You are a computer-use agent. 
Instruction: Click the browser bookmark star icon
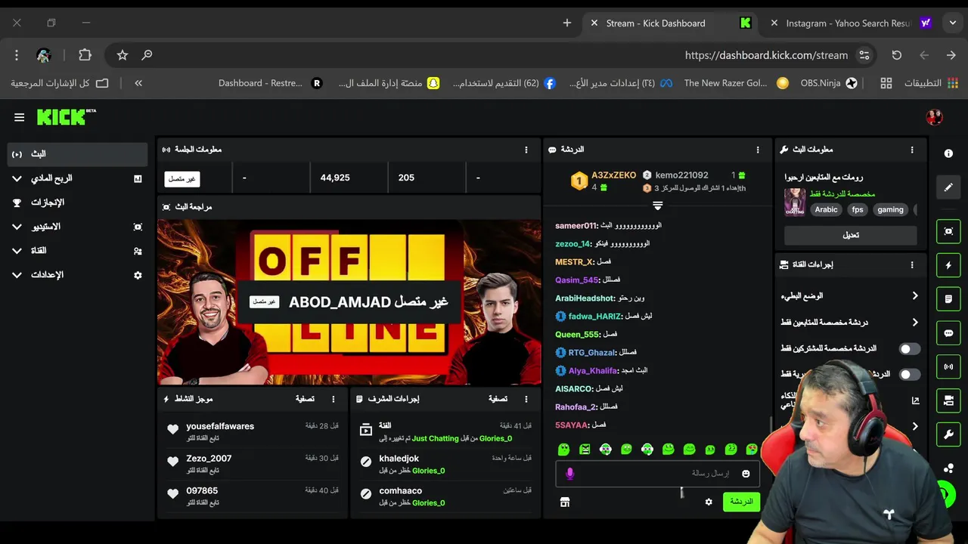(123, 55)
